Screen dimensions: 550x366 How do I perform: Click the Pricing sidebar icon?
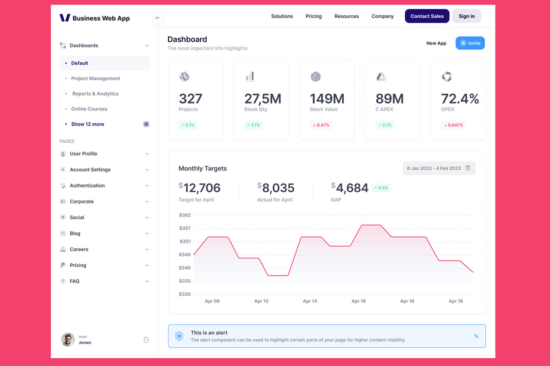point(63,265)
